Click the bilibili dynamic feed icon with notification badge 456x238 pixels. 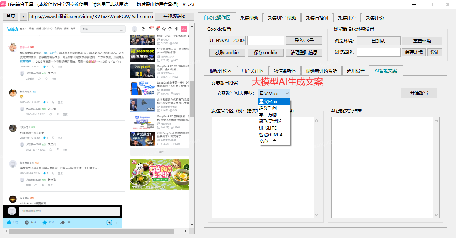pos(157,29)
